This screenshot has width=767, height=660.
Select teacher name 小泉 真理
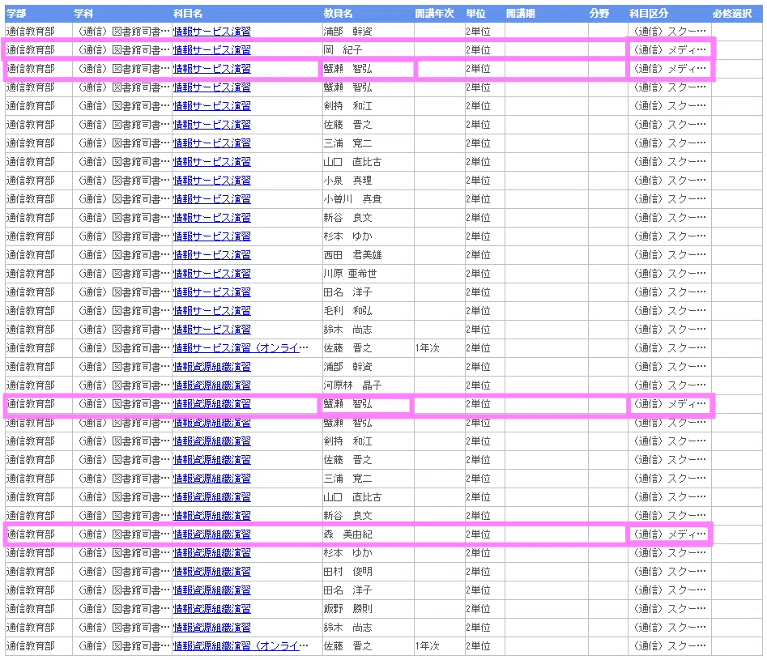click(x=347, y=180)
